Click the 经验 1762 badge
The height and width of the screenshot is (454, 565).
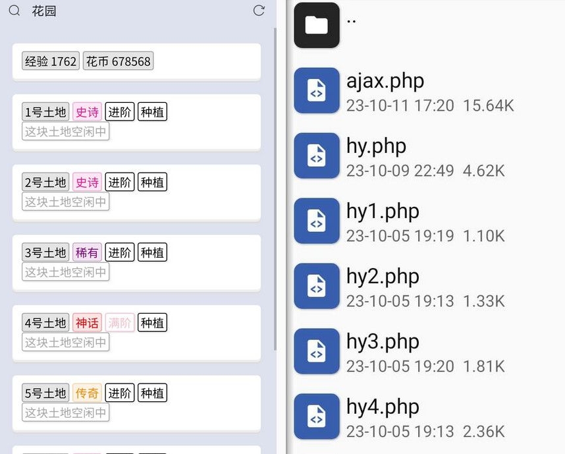click(x=51, y=61)
